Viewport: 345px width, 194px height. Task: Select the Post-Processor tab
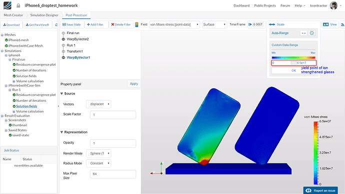point(76,15)
